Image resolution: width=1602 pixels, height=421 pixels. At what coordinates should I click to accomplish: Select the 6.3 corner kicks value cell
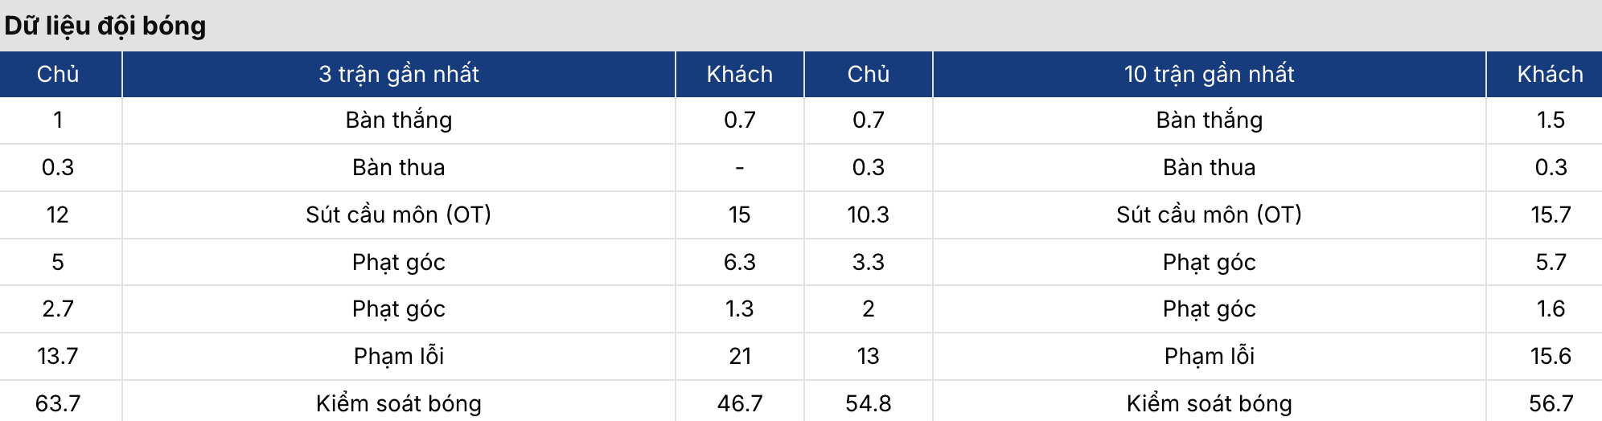pyautogui.click(x=739, y=262)
